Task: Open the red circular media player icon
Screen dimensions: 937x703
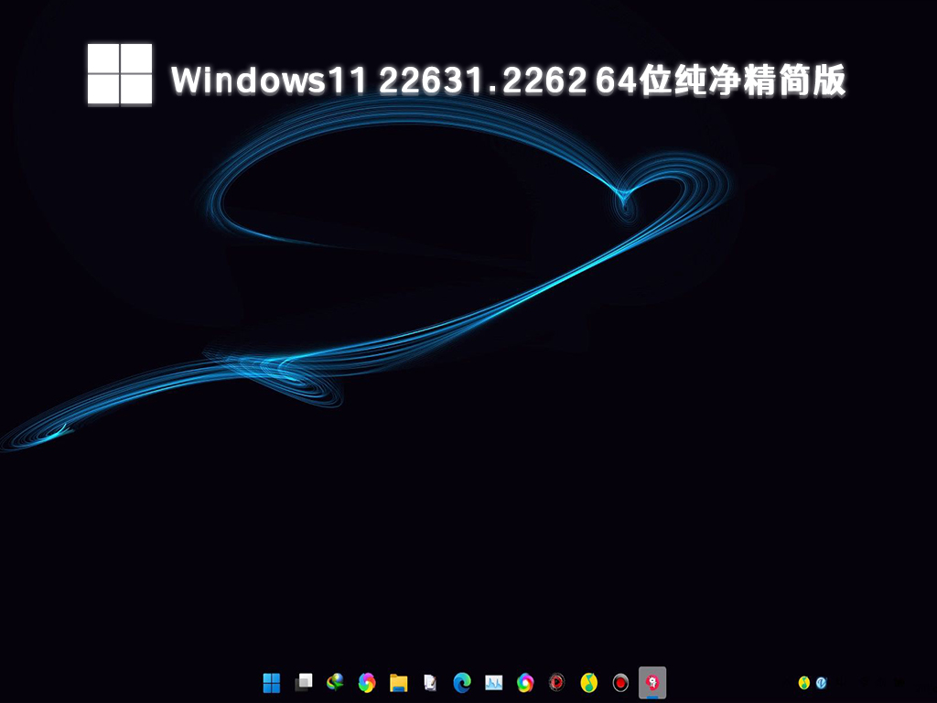Action: (556, 682)
